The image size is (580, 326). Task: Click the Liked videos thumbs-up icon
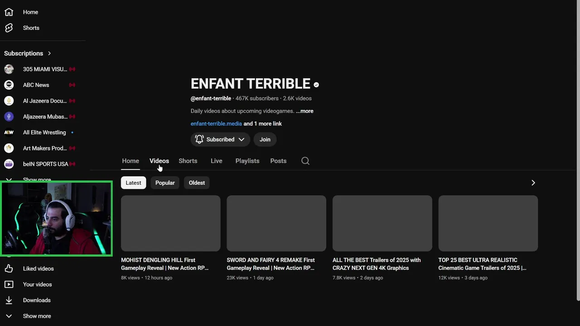tap(9, 268)
